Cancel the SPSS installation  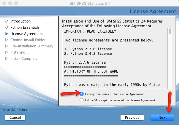pos(15,118)
